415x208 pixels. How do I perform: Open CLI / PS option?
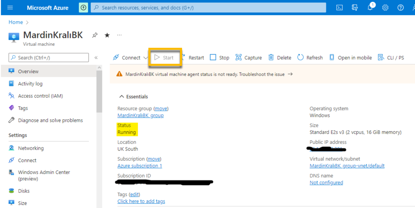pyautogui.click(x=391, y=58)
